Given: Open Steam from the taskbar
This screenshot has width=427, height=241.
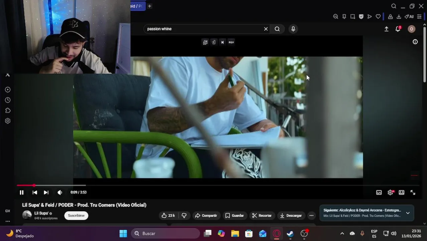Looking at the screenshot, I should (290, 233).
